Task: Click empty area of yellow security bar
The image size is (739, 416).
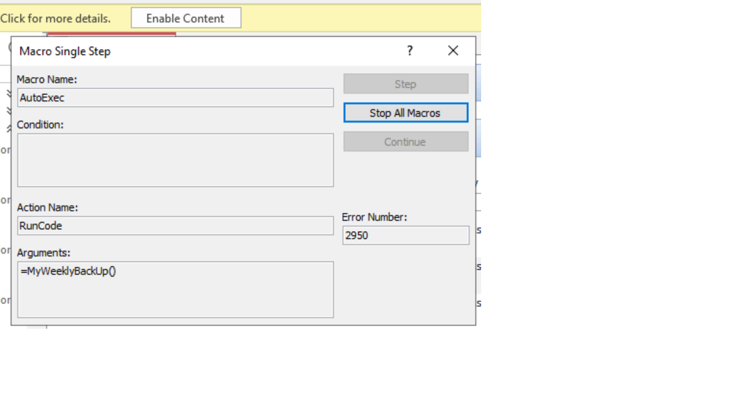Action: tap(359, 18)
